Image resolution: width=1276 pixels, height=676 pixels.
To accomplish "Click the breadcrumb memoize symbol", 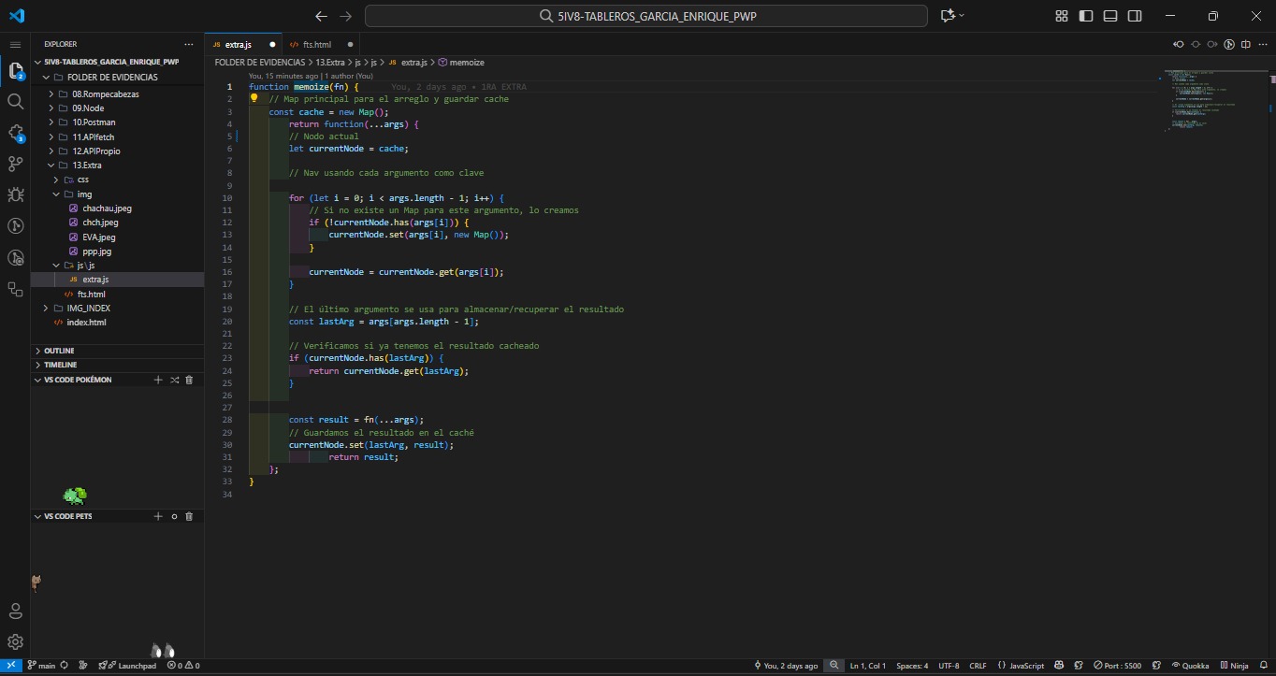I will click(468, 62).
